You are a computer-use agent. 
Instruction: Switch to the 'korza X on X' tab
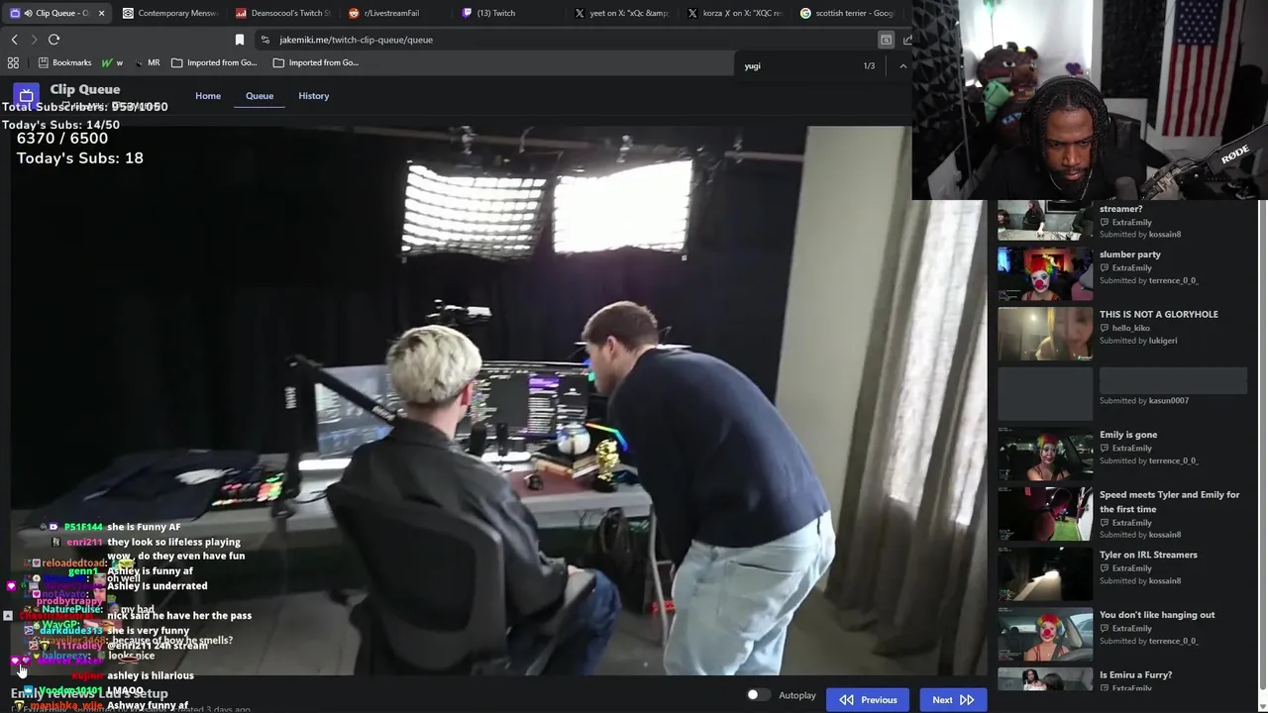tap(735, 13)
